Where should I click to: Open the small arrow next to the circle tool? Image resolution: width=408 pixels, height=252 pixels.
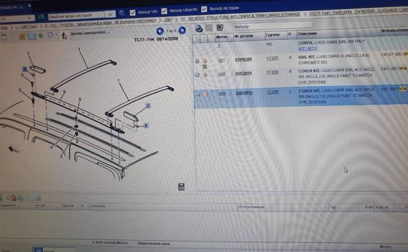[56, 36]
